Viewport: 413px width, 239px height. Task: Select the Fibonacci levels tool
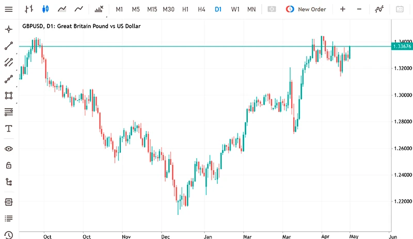point(9,112)
